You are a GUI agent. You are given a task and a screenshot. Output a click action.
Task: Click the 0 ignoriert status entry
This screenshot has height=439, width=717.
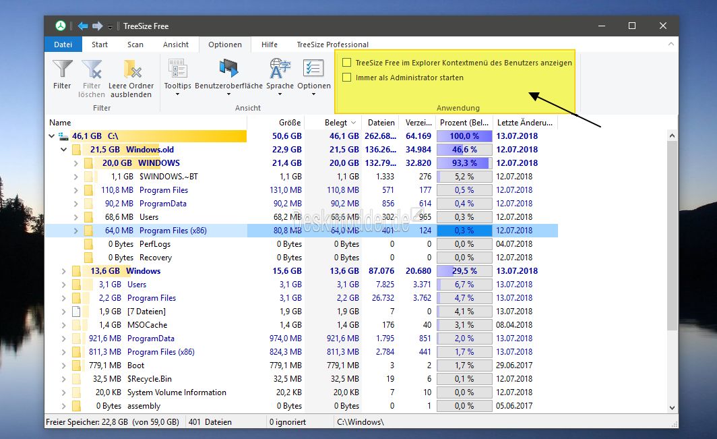pos(288,422)
